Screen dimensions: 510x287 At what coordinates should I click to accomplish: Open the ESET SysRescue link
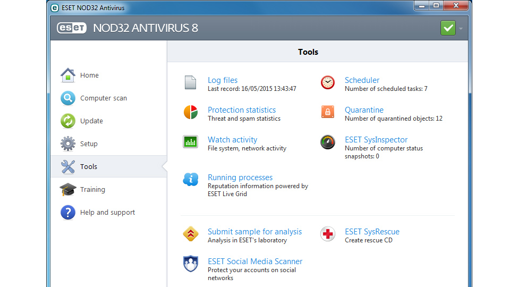click(372, 232)
